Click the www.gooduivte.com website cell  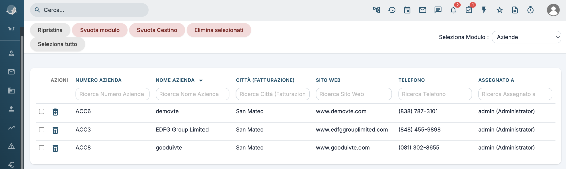(343, 148)
